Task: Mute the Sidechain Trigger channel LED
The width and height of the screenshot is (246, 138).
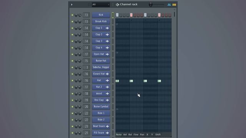Action: pos(72,67)
